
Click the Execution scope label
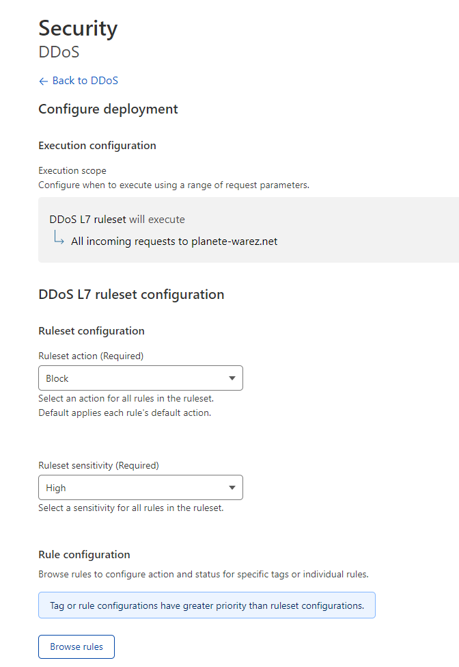pyautogui.click(x=72, y=170)
